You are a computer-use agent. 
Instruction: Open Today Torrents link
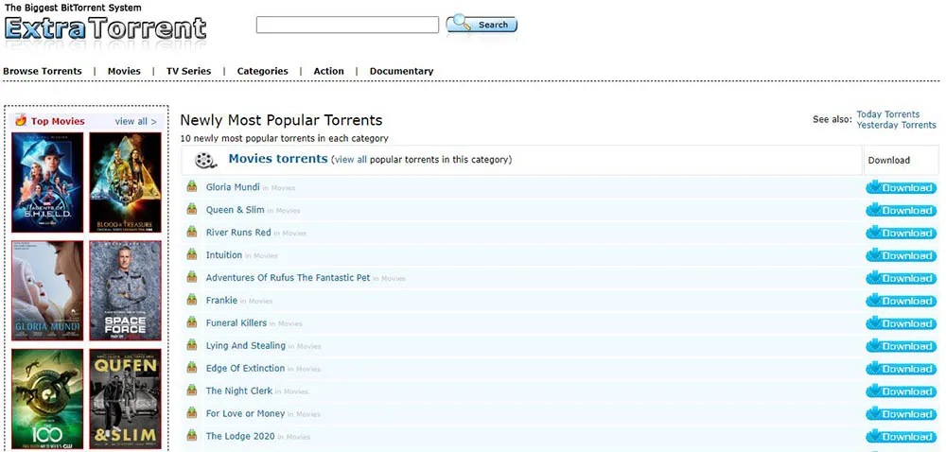point(888,113)
